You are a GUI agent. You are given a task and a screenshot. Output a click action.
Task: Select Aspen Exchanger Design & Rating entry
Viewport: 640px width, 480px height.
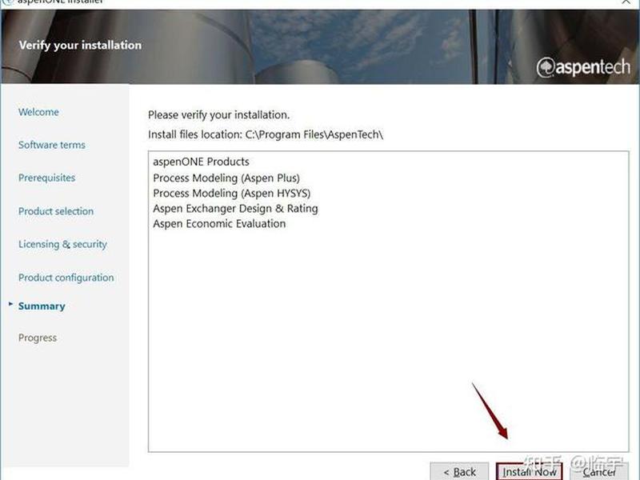point(235,209)
